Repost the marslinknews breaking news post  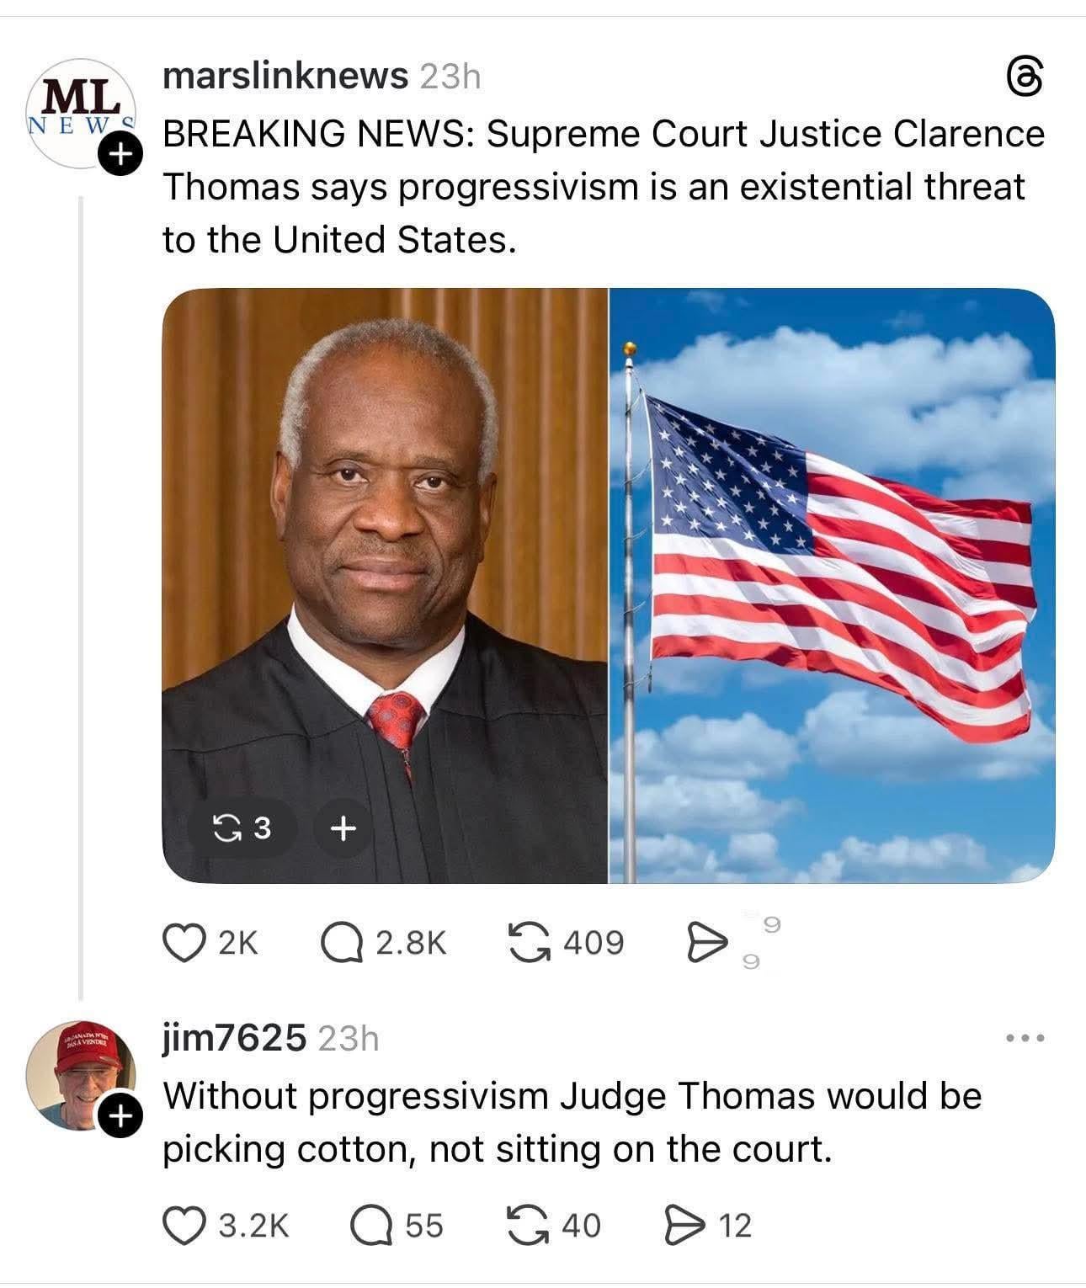566,942
